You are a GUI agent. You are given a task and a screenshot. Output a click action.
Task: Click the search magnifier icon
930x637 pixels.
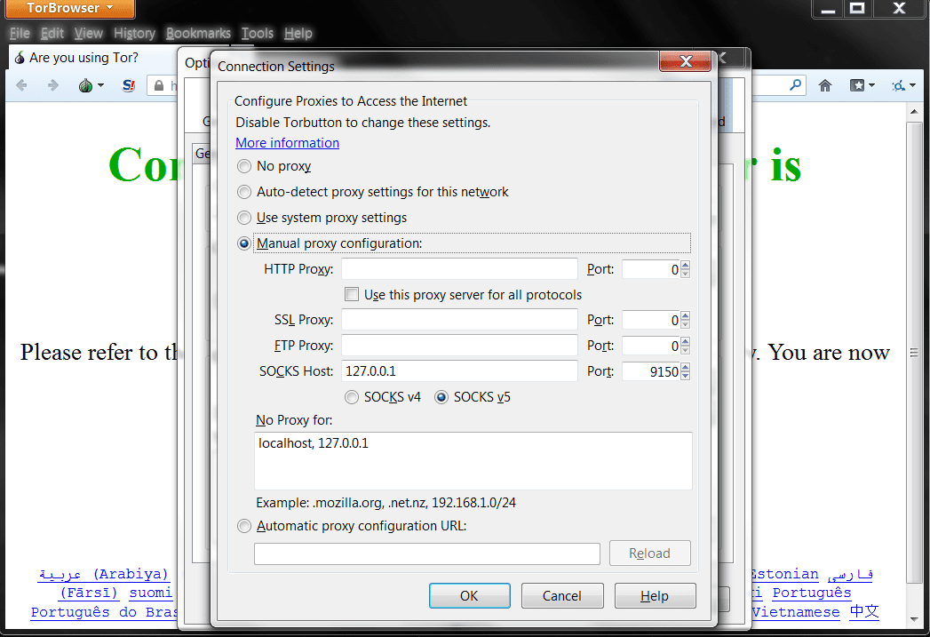(795, 85)
